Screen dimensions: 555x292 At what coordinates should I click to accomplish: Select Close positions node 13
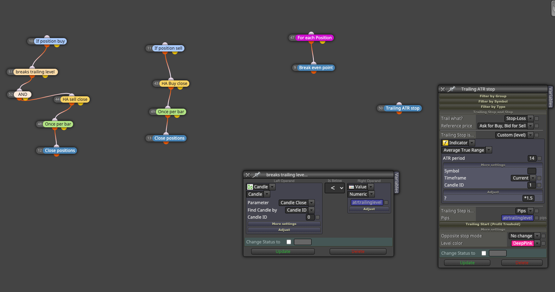(170, 138)
